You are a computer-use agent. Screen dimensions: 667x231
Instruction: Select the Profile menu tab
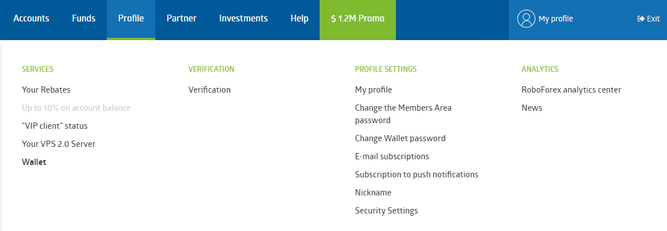point(131,19)
